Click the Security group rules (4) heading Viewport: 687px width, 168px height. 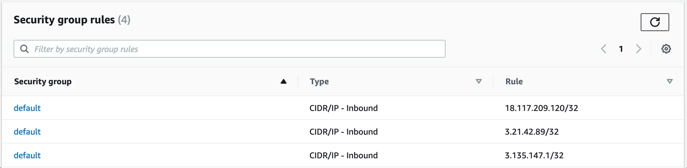(x=72, y=20)
